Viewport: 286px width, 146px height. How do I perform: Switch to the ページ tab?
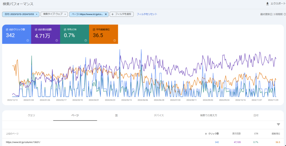click(75, 115)
